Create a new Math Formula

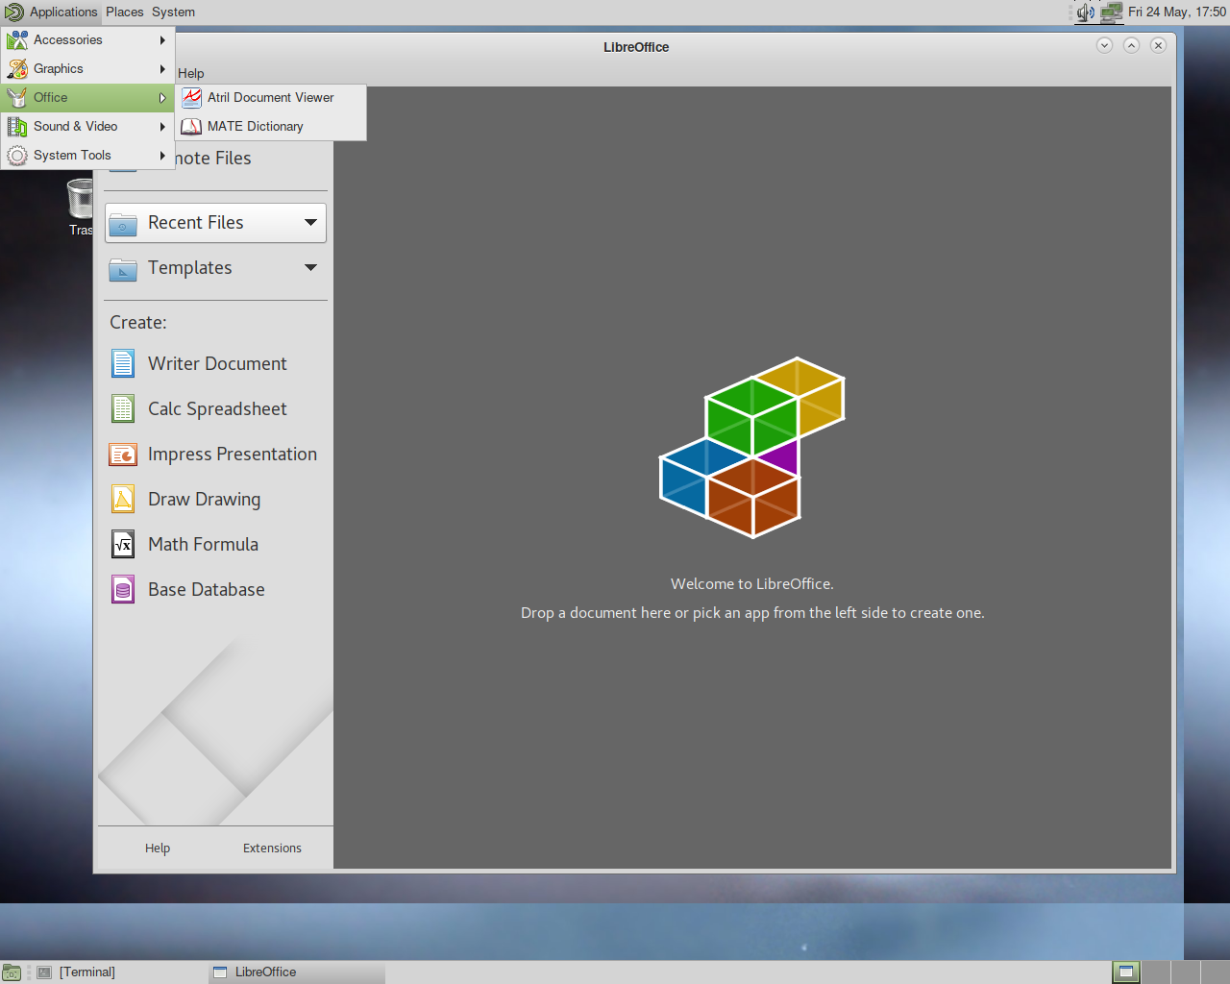point(217,544)
